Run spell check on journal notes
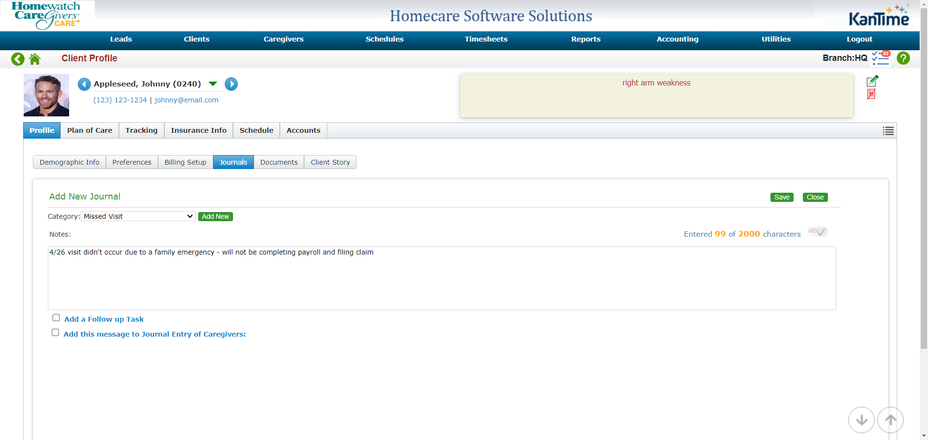This screenshot has height=440, width=928. [817, 232]
